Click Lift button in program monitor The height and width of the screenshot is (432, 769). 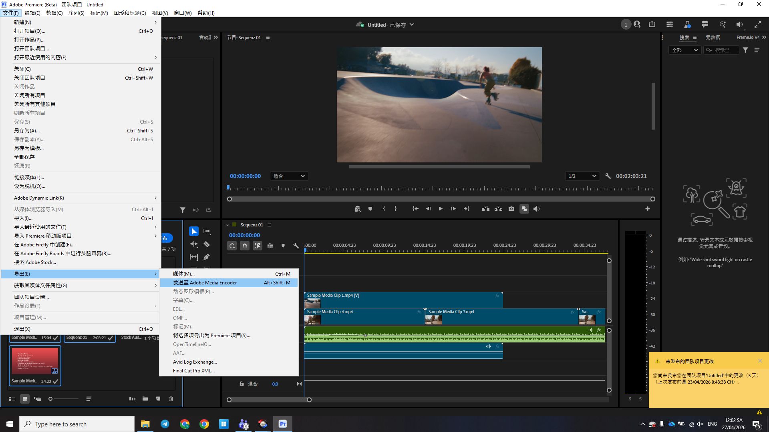[x=485, y=209]
